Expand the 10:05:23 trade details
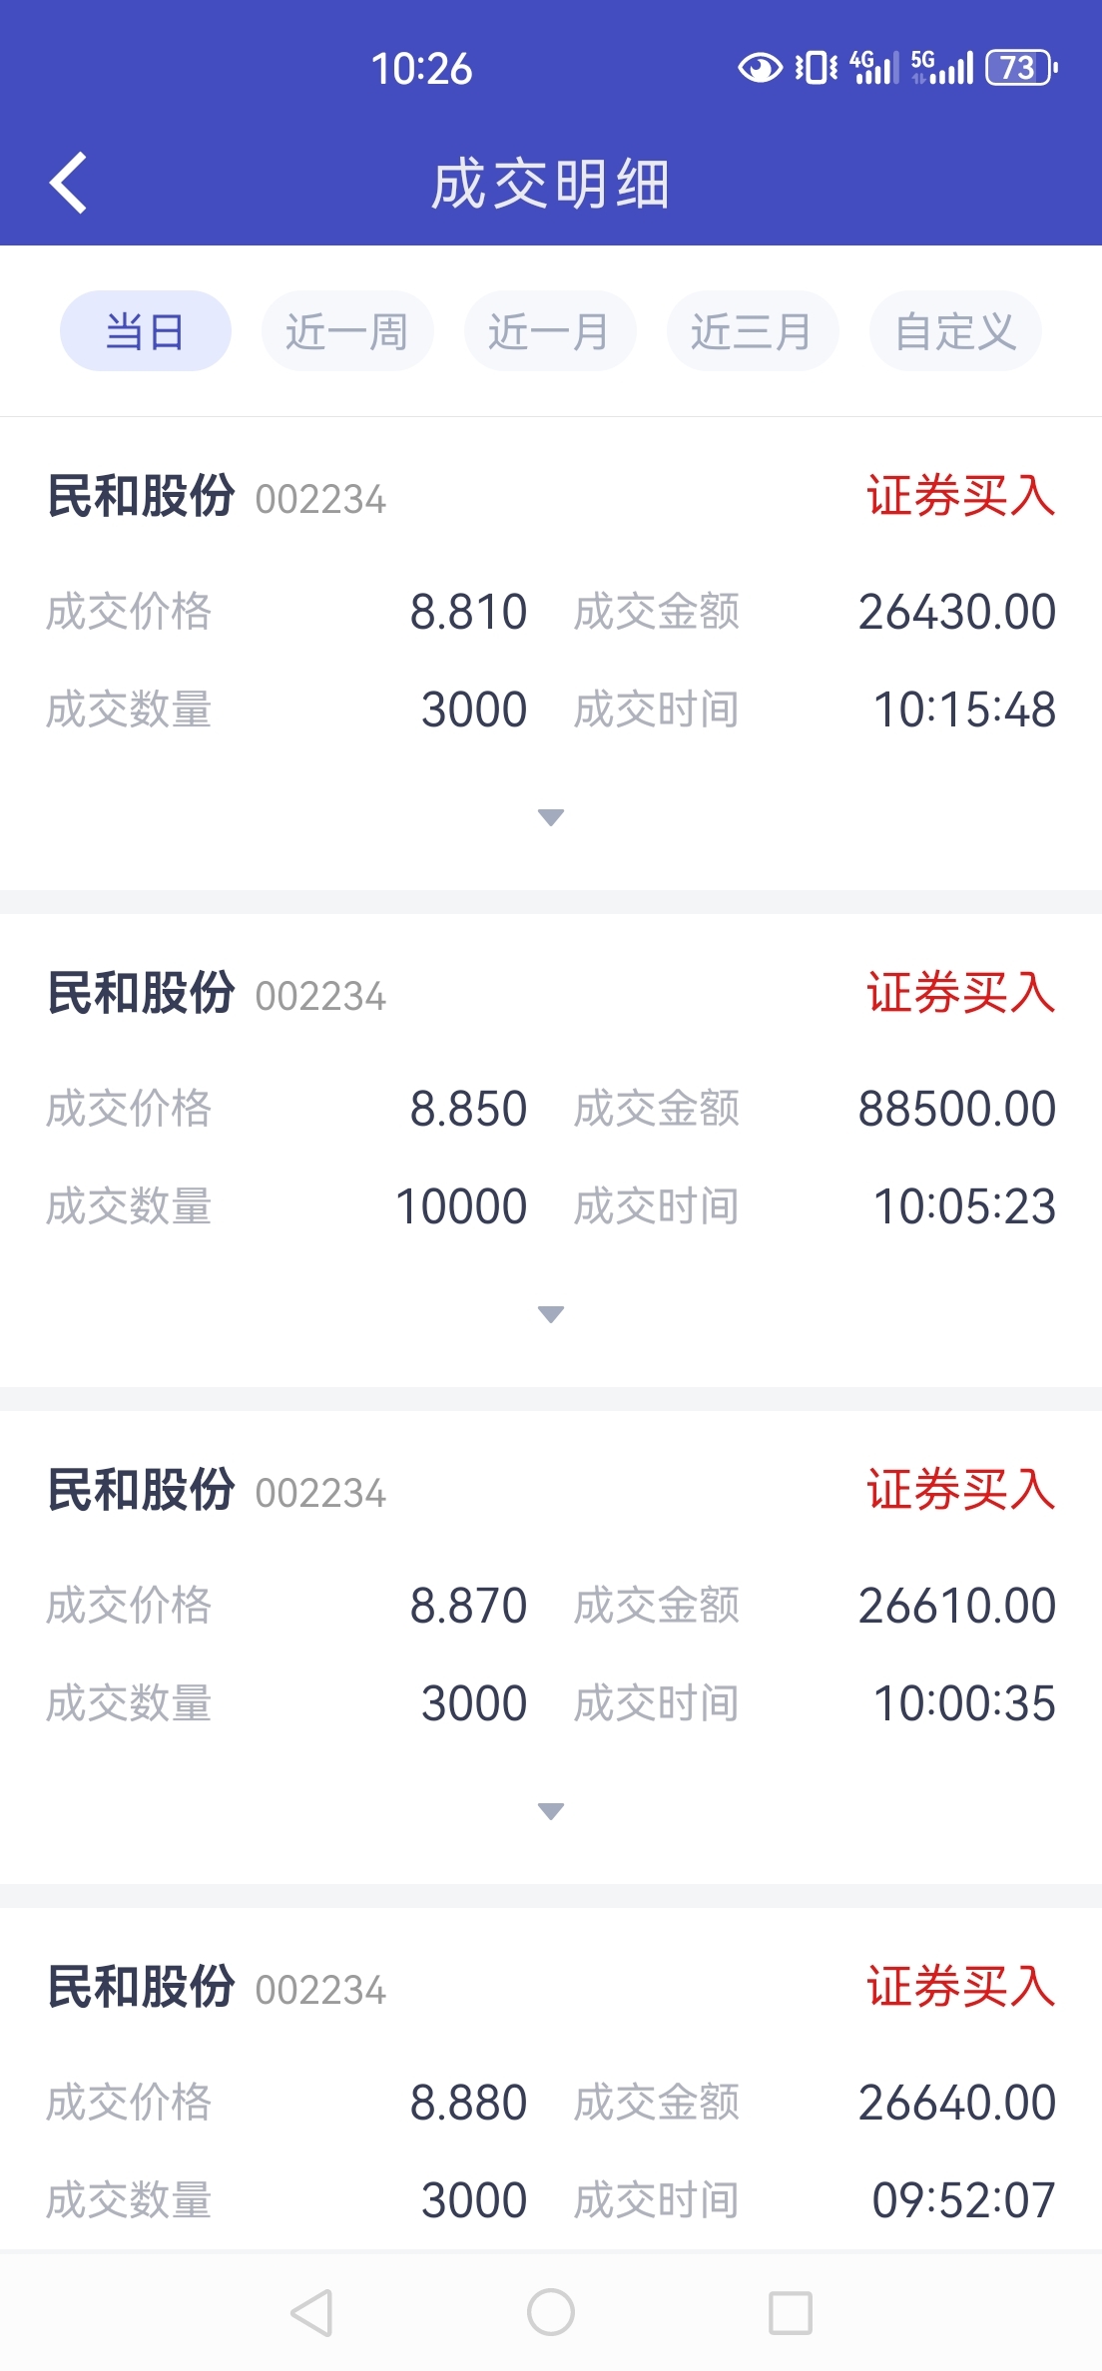The image size is (1102, 2371). pos(551,1314)
